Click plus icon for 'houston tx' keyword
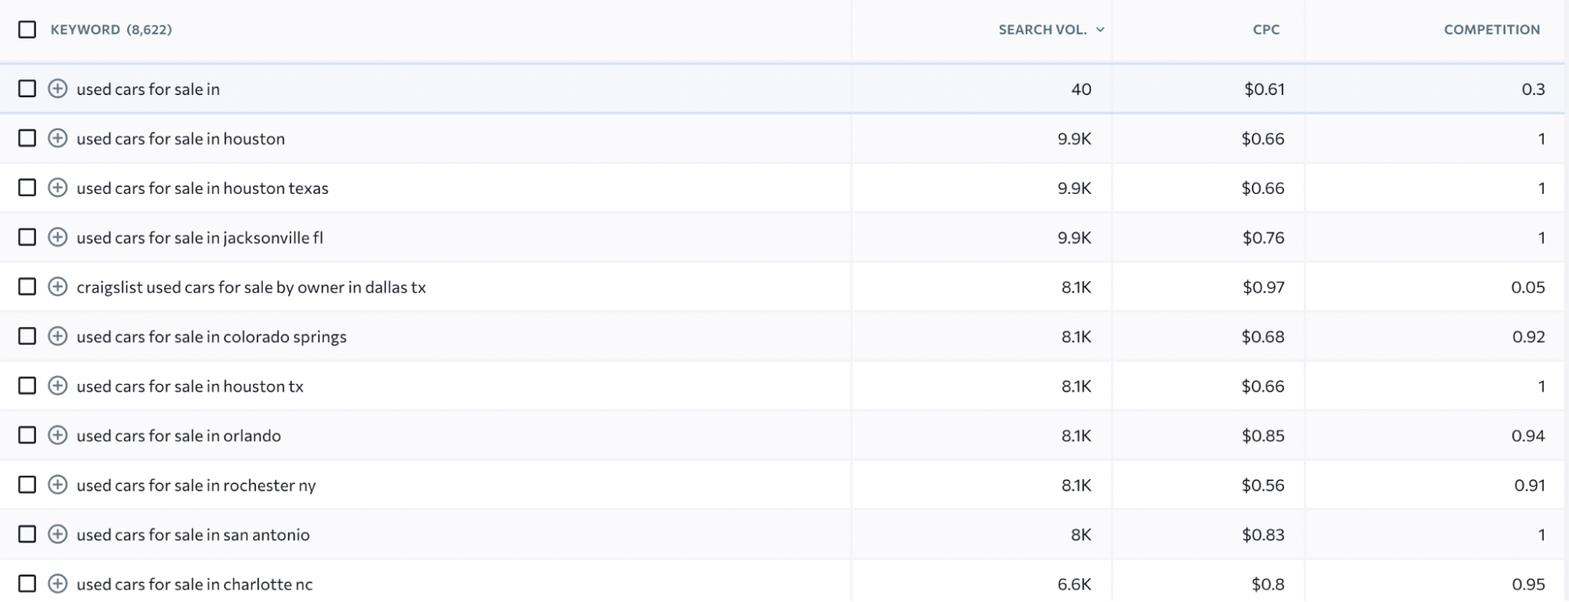1569x602 pixels. pyautogui.click(x=57, y=385)
